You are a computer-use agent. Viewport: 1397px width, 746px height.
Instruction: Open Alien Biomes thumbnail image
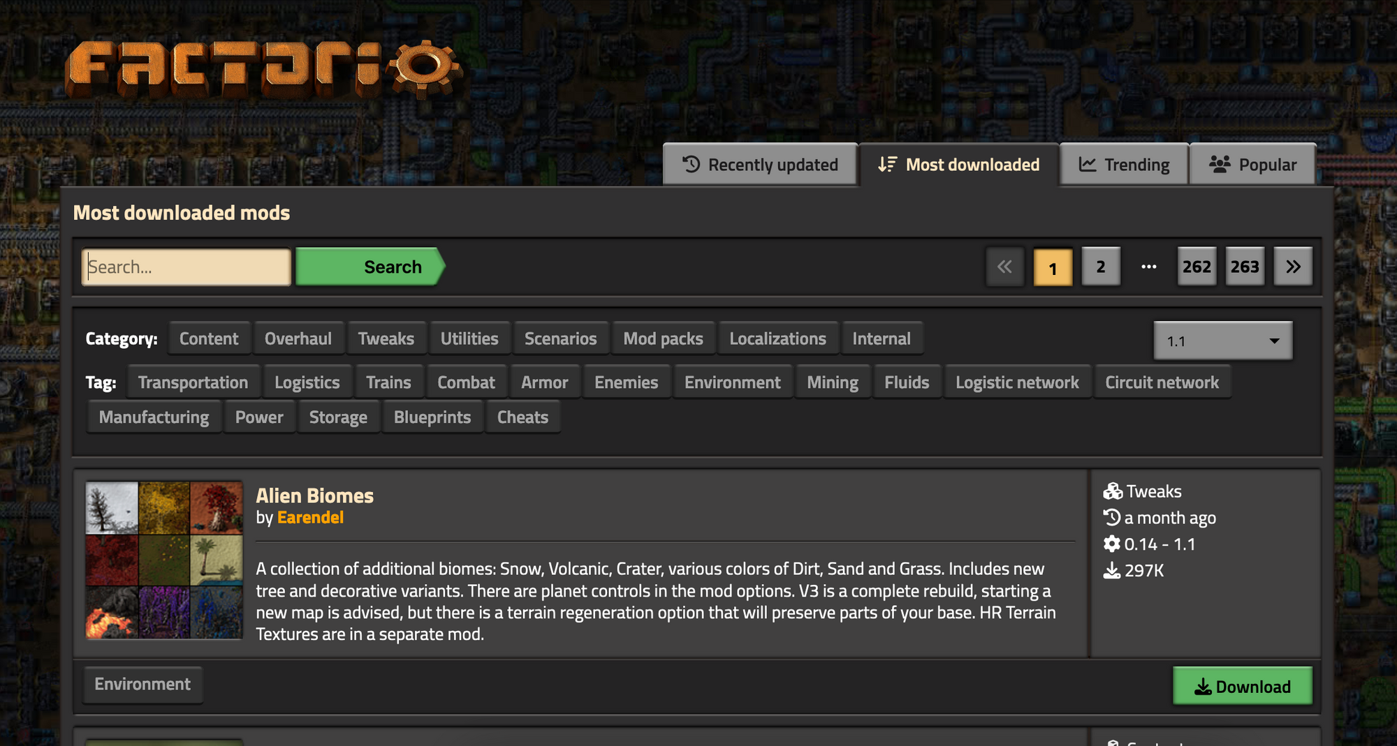pyautogui.click(x=164, y=560)
